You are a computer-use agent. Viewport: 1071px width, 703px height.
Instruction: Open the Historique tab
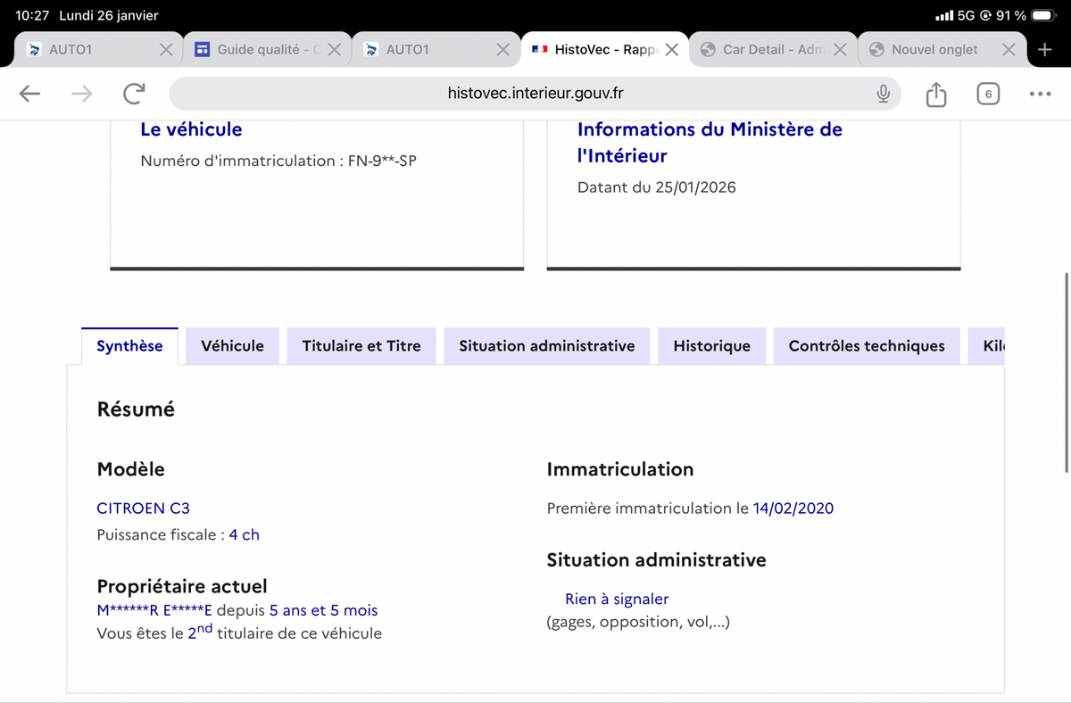pyautogui.click(x=711, y=346)
